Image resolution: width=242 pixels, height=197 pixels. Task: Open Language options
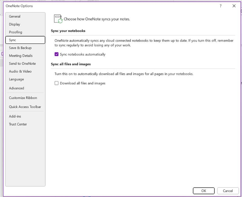coord(25,79)
